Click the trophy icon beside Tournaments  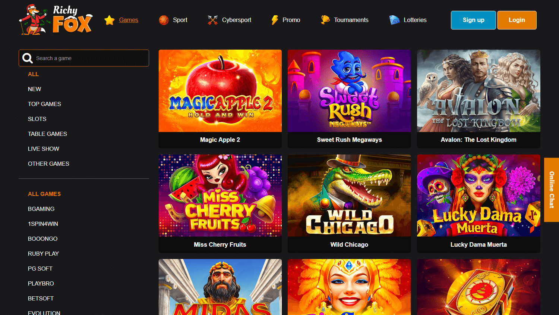pyautogui.click(x=325, y=20)
